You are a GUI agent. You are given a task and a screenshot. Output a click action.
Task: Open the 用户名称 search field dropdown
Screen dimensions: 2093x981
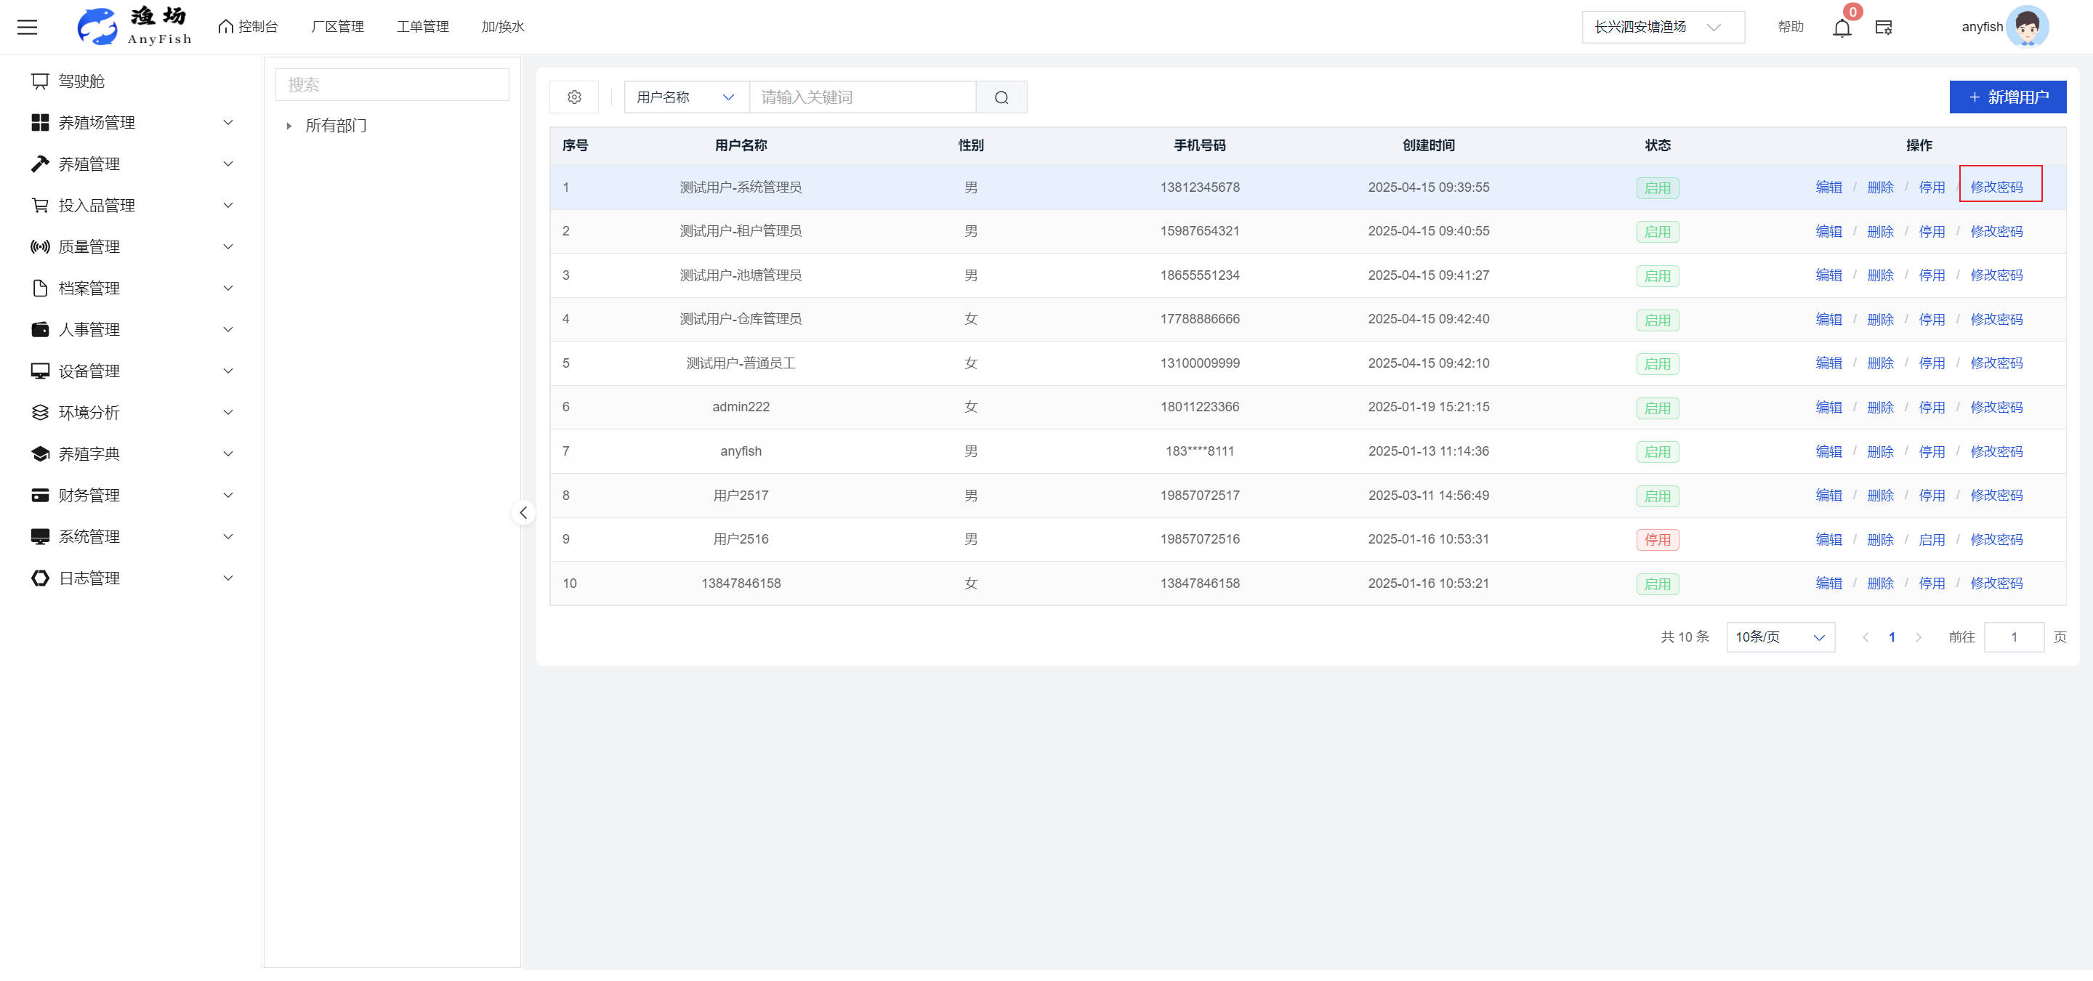686,97
